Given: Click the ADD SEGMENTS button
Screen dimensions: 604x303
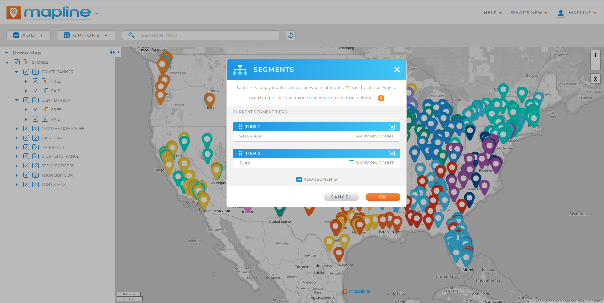Looking at the screenshot, I should click(x=316, y=179).
